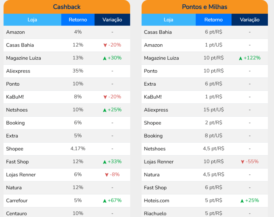This screenshot has height=217, width=274.
Task: Click red down arrow for Lojas Renner cashback
Action: pyautogui.click(x=106, y=175)
